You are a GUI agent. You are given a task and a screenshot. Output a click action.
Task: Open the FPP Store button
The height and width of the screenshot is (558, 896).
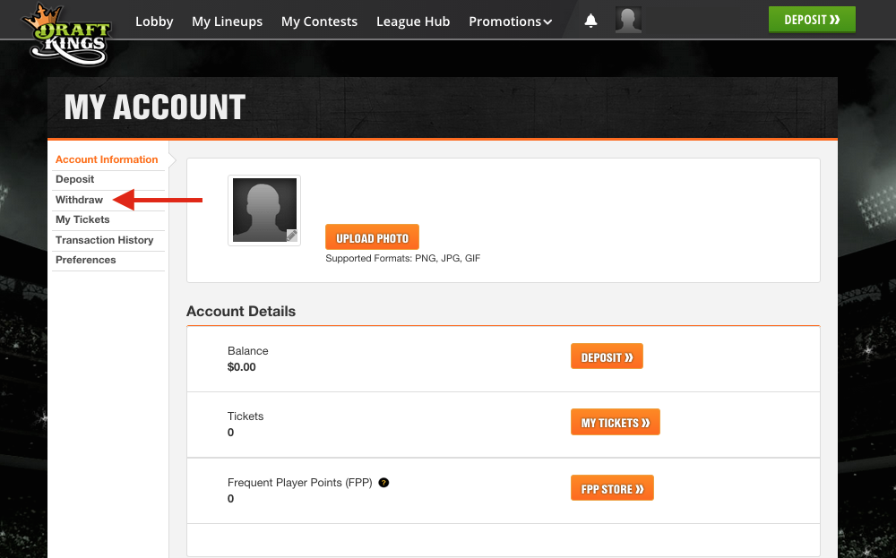click(612, 488)
